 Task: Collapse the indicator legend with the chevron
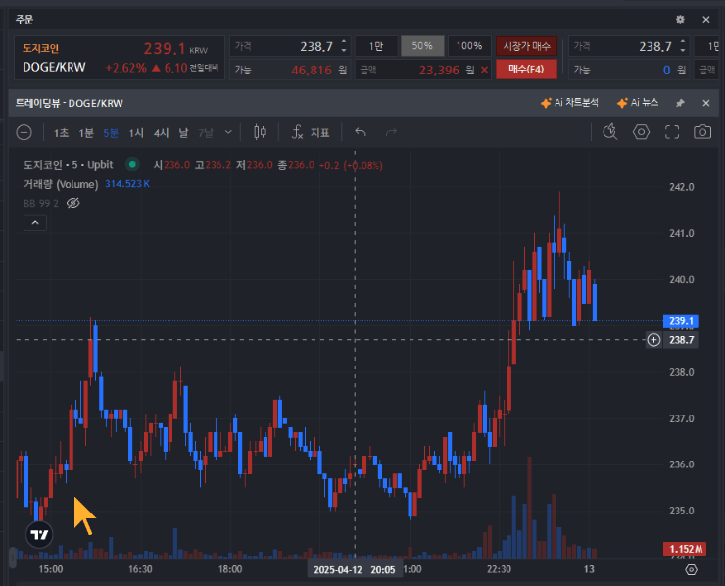pyautogui.click(x=34, y=223)
